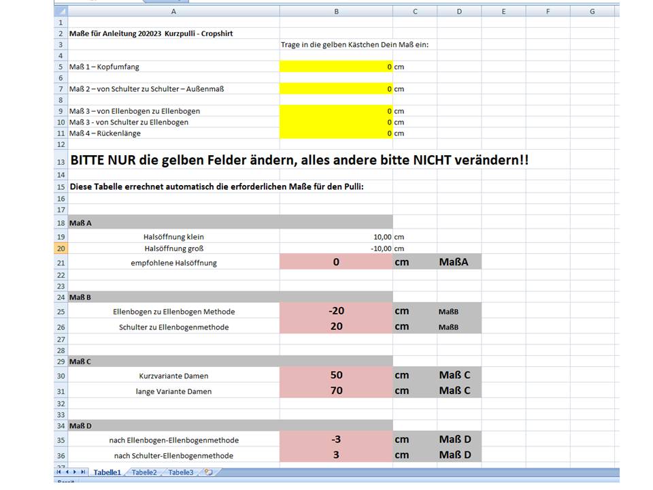
Task: Click the pink 'empfohlene Halsöffnung' result cell
Action: (336, 261)
